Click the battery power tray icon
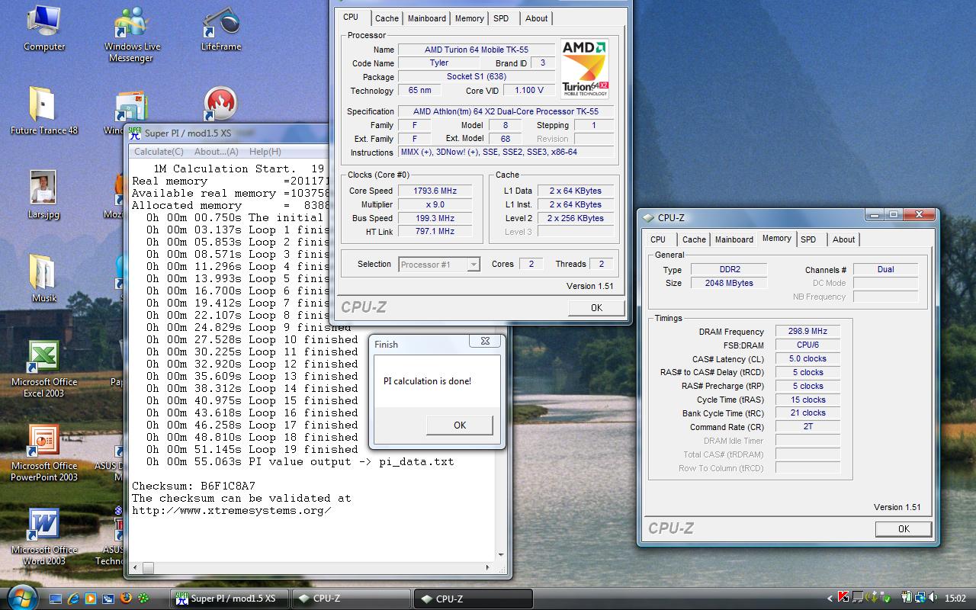Image resolution: width=976 pixels, height=610 pixels. [907, 598]
